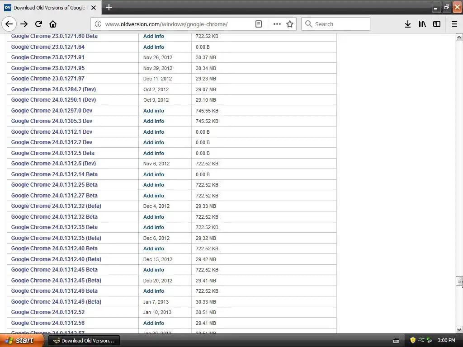Open Google Chrome 24.0.1312.40 (Beta) link
Image resolution: width=463 pixels, height=347 pixels.
coord(56,259)
